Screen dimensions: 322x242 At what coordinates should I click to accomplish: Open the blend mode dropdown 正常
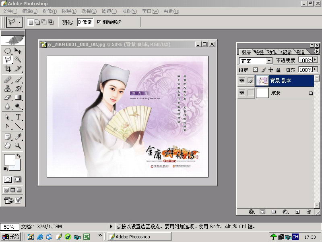point(256,60)
